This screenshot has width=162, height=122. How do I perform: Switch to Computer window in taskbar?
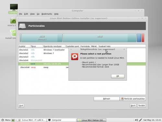click(62, 120)
